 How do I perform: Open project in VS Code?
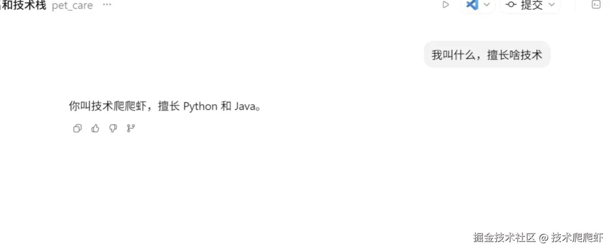(x=472, y=5)
